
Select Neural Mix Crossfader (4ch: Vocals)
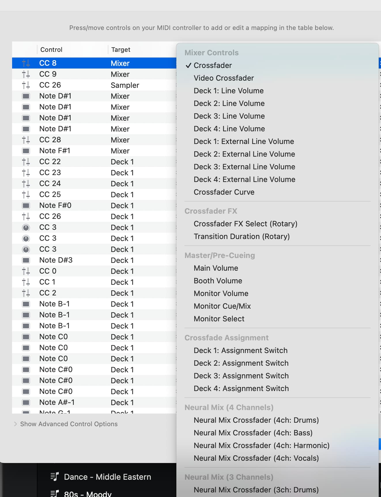tap(256, 458)
